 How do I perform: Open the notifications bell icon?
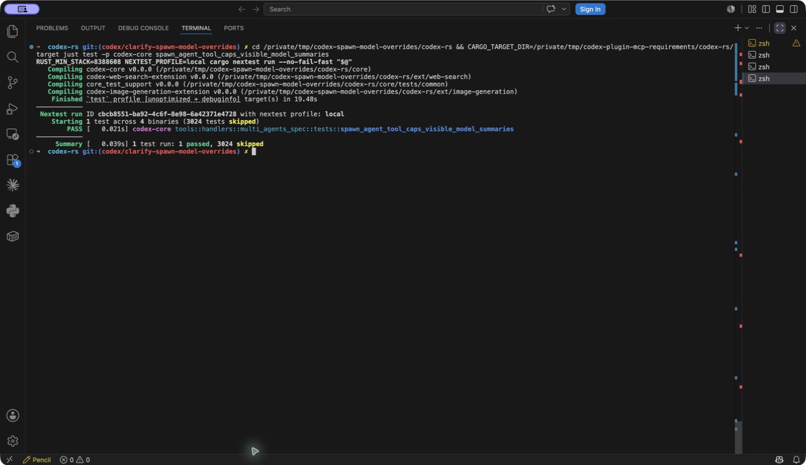[796, 460]
